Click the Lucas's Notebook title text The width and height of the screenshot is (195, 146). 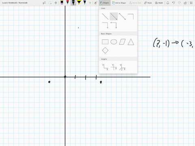click(15, 3)
